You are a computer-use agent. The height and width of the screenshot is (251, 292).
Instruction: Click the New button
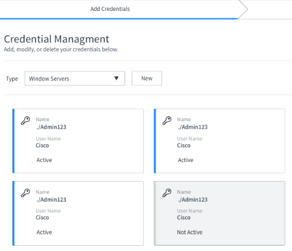click(147, 78)
